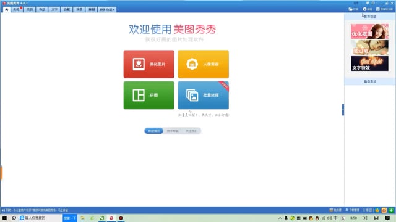Launch the green 拼图 tile
Screen dimensions: 396x222
pyautogui.click(x=148, y=95)
